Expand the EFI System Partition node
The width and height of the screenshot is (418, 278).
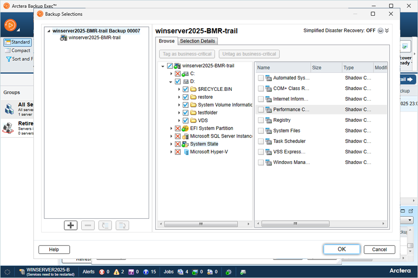[x=171, y=128]
